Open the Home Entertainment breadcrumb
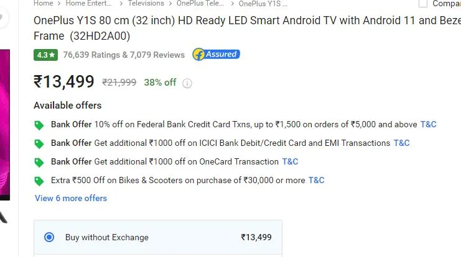This screenshot has width=461, height=257. click(x=88, y=4)
